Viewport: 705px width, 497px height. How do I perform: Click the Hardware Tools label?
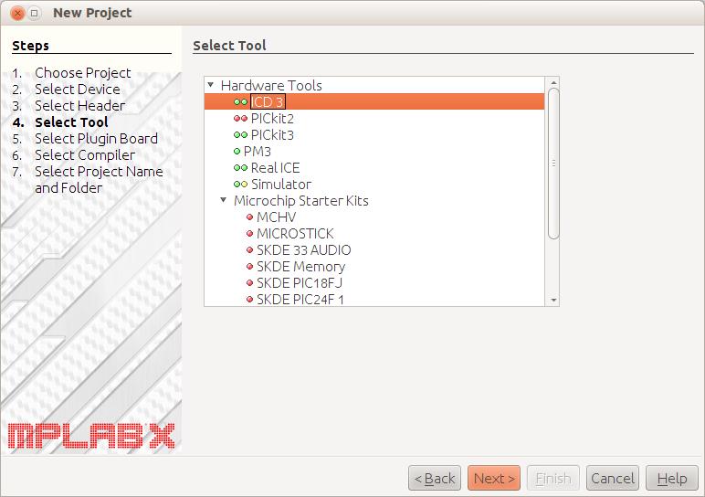(x=271, y=86)
